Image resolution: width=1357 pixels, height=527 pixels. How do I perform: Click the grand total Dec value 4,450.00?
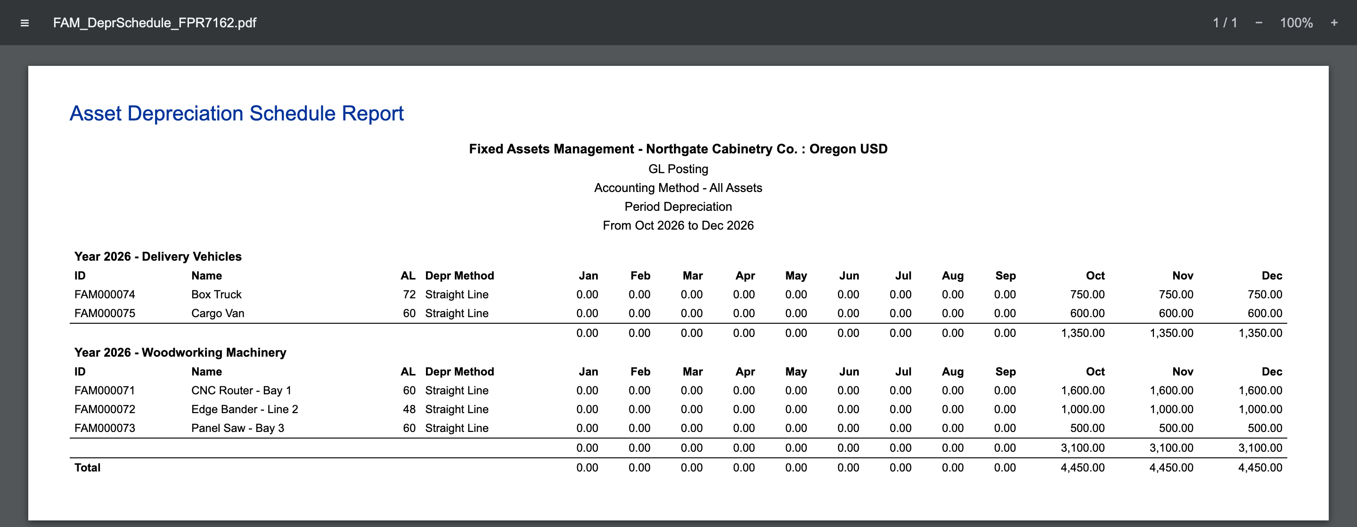pyautogui.click(x=1260, y=468)
